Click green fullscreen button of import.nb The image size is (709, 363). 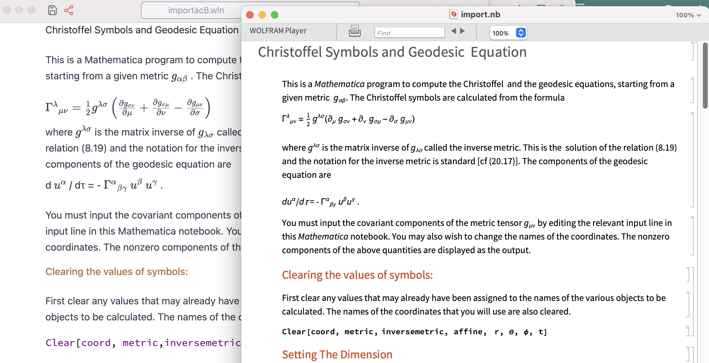pos(274,15)
